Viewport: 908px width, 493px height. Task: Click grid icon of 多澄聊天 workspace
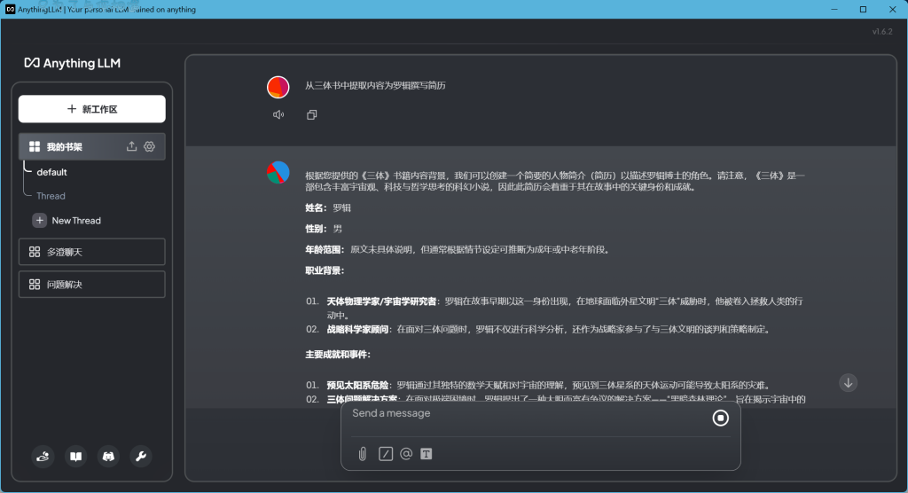35,252
